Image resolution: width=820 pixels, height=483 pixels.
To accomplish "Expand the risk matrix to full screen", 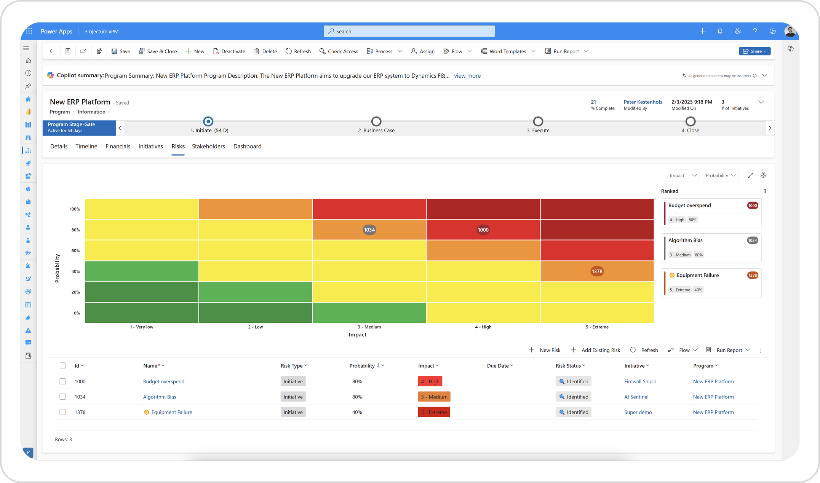I will click(750, 175).
